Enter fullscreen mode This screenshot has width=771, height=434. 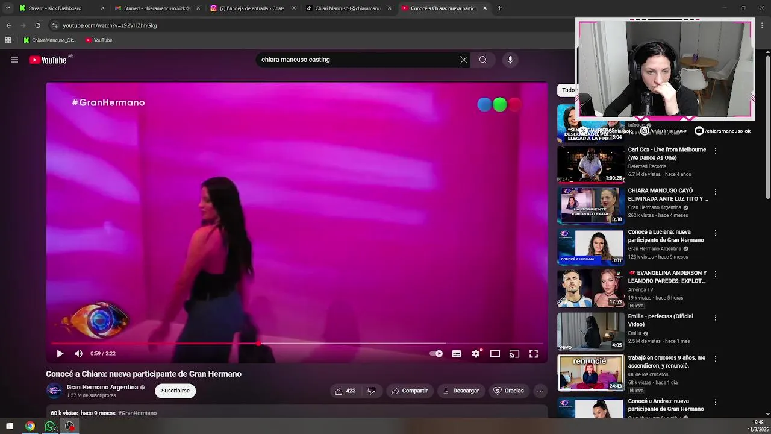(534, 354)
